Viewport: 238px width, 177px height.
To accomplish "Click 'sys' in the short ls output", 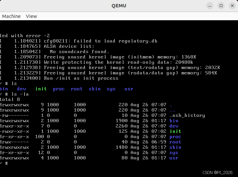I will tap(111, 89).
